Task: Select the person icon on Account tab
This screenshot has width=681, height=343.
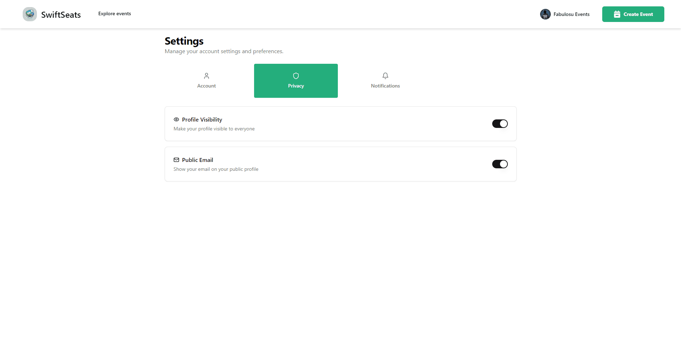Action: pyautogui.click(x=207, y=76)
